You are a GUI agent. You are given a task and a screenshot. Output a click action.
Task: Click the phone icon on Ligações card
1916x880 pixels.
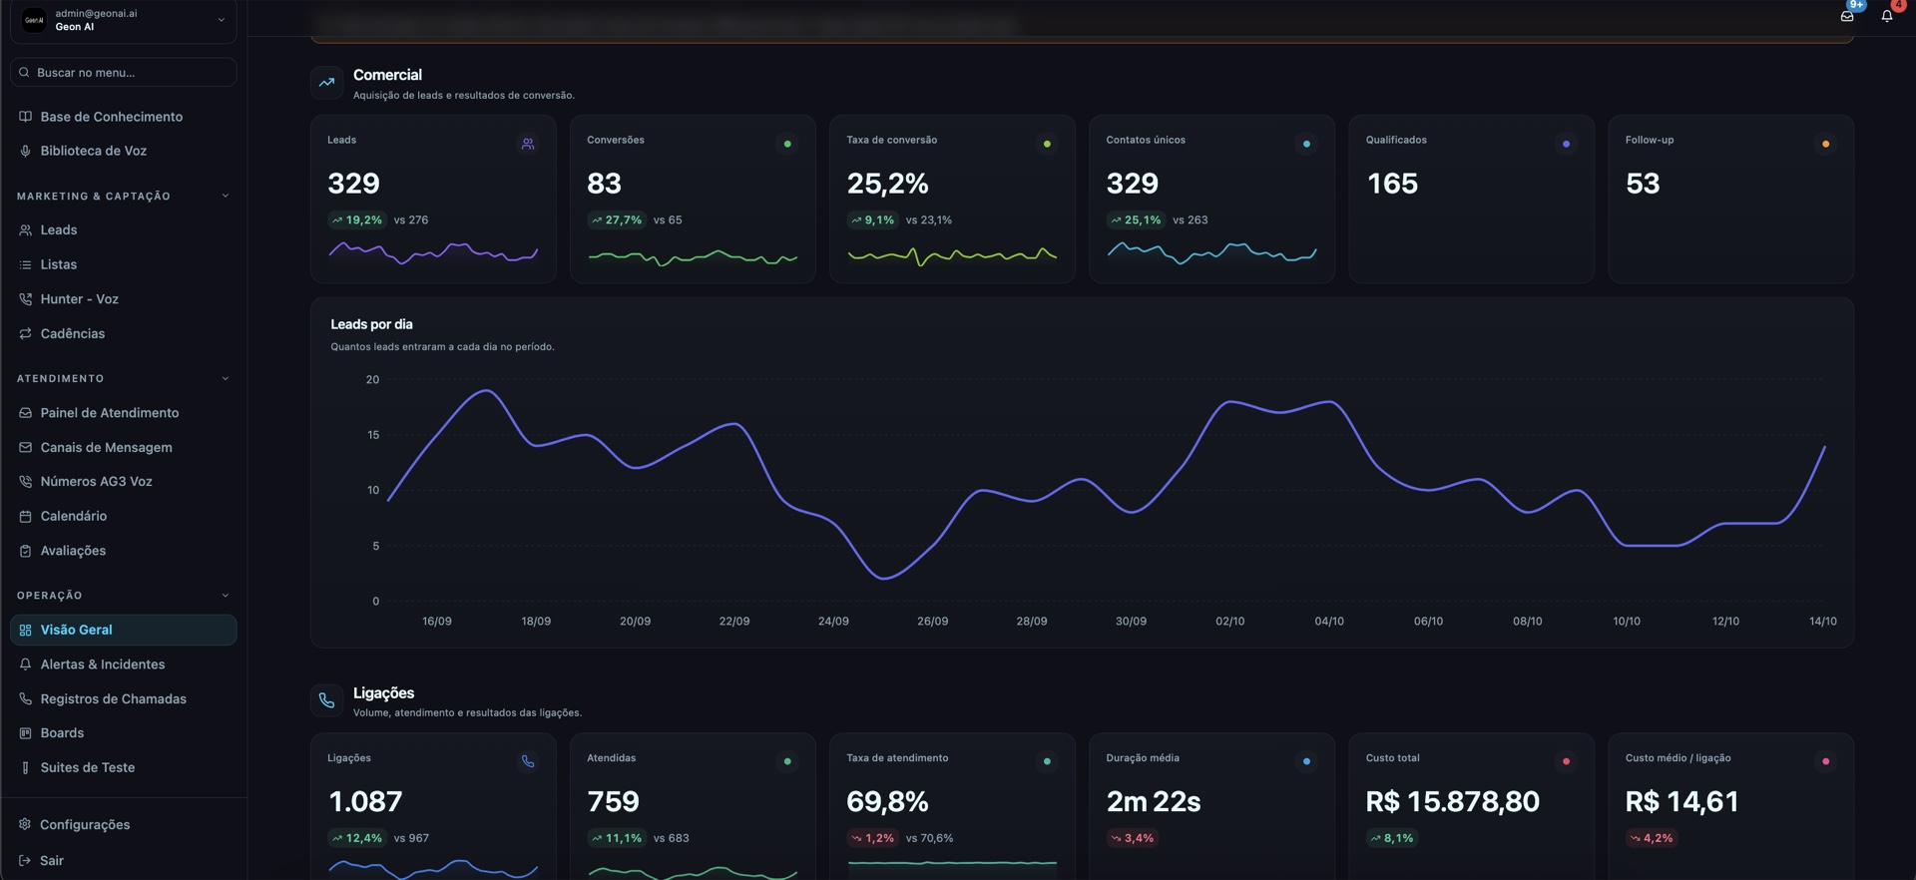(528, 761)
